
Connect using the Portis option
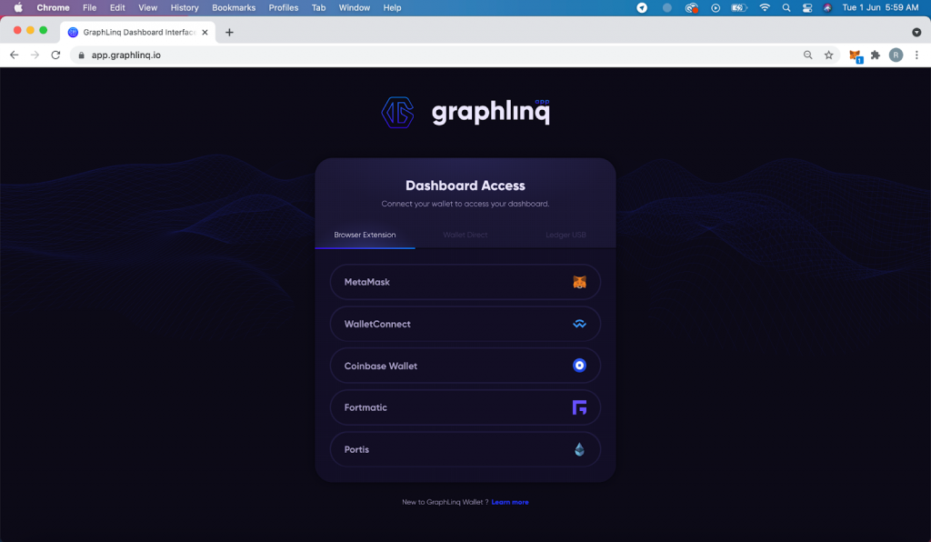coord(465,449)
